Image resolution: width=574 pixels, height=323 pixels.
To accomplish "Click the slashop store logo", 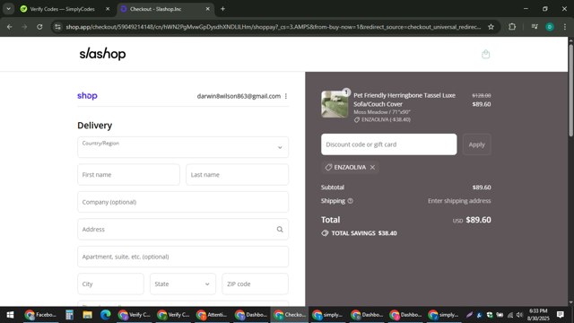I will pos(102,54).
